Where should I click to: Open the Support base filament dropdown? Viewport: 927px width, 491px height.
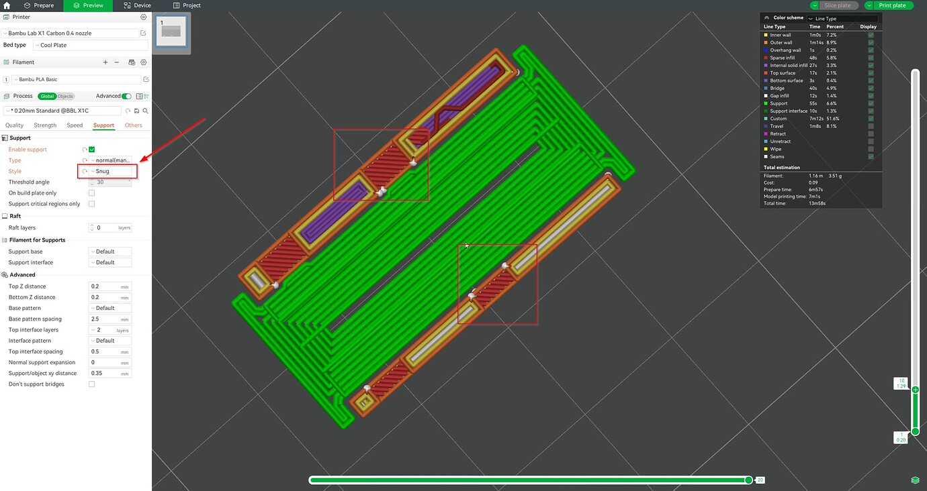pos(110,252)
